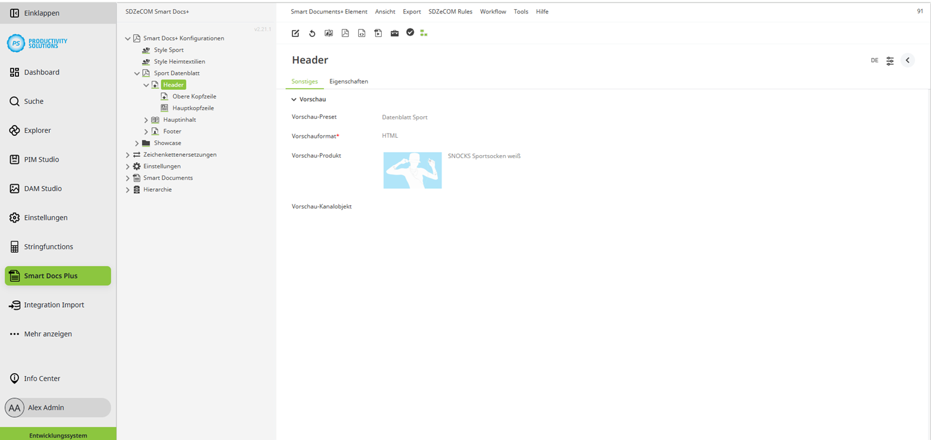This screenshot has width=931, height=440.
Task: Click the play document toolbar icon
Action: (378, 33)
